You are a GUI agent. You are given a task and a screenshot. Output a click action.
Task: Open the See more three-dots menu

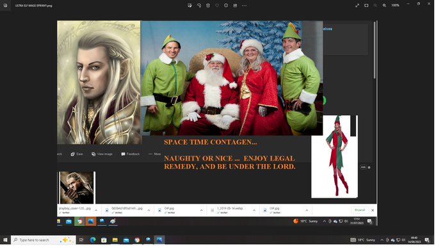(244, 5)
